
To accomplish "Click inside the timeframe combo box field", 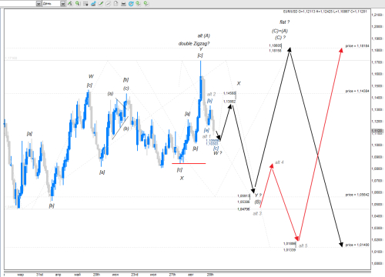I will [x=52, y=4].
